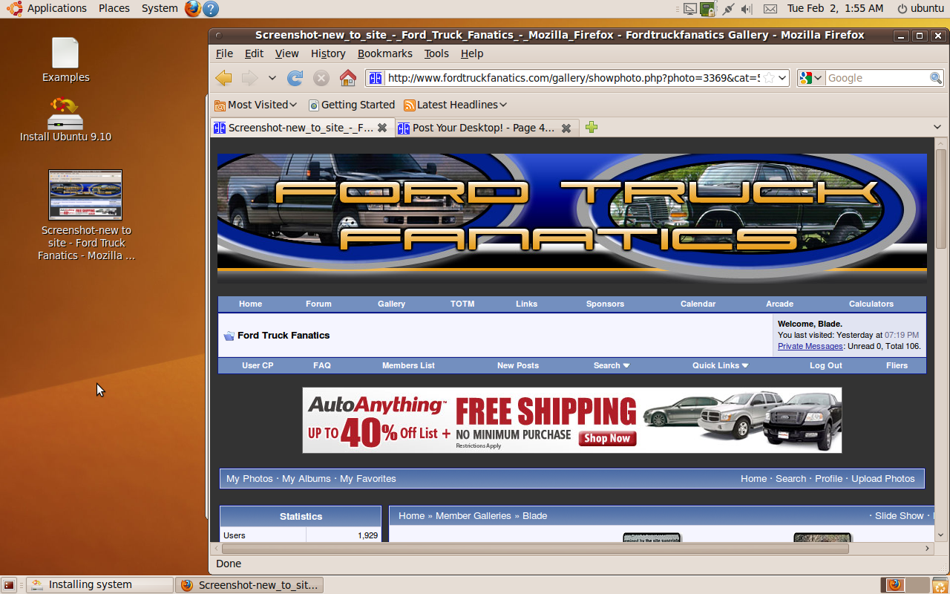This screenshot has height=594, width=950.
Task: Open the Arcade navigation link
Action: pos(779,304)
